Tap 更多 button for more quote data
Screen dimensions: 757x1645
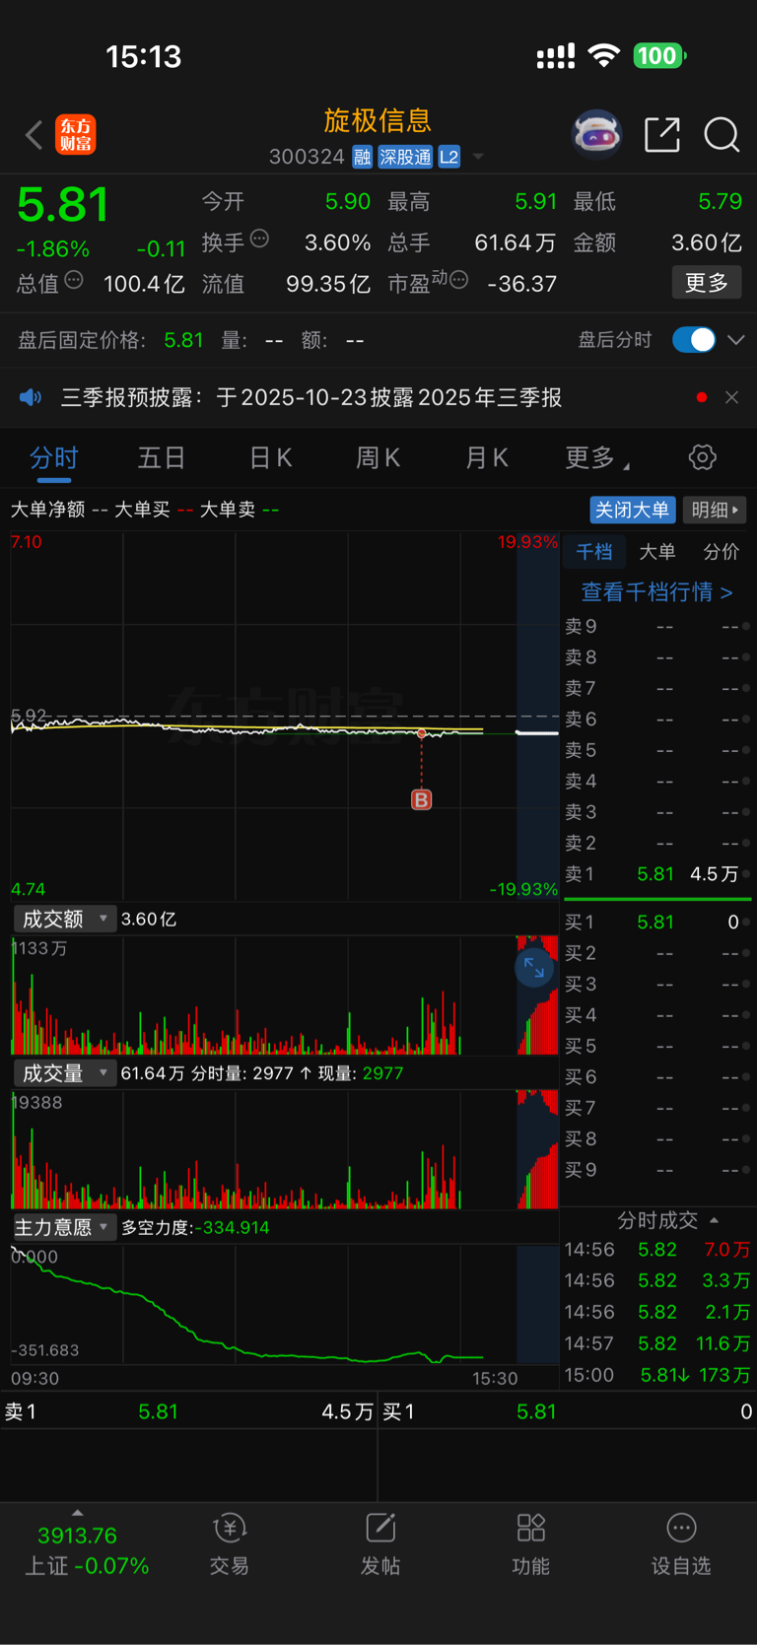pos(707,283)
